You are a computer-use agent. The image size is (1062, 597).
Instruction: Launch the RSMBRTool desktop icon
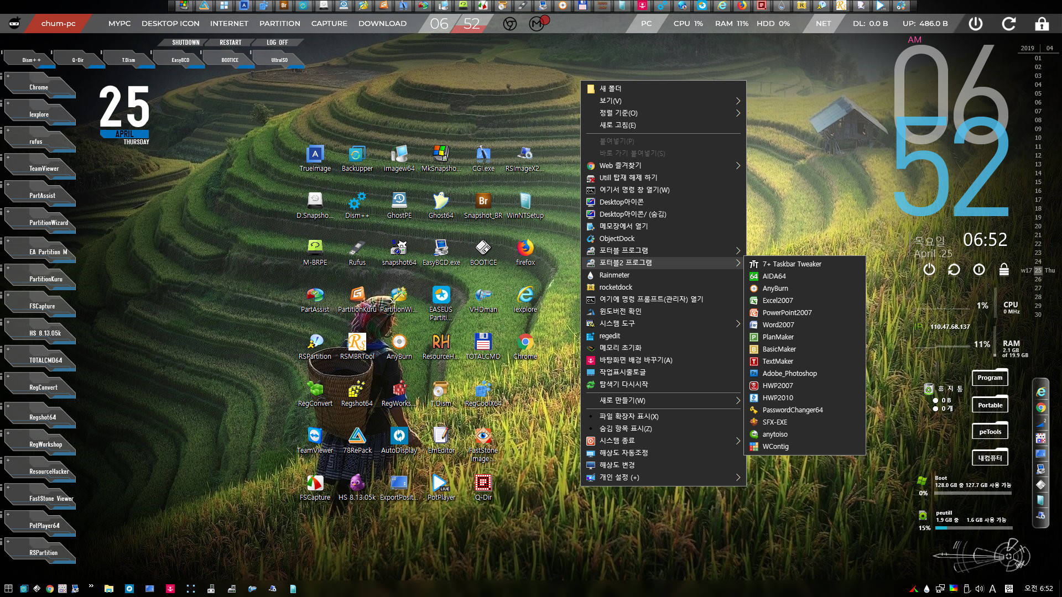pyautogui.click(x=357, y=346)
